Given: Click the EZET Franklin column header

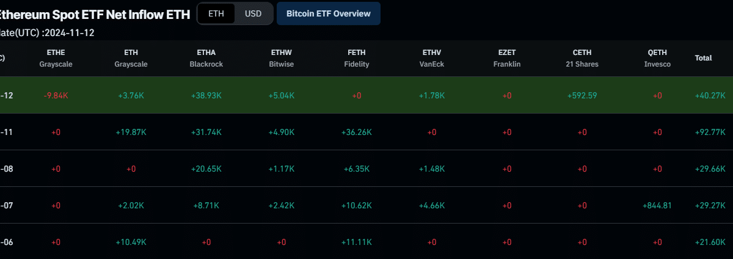Looking at the screenshot, I should (506, 58).
